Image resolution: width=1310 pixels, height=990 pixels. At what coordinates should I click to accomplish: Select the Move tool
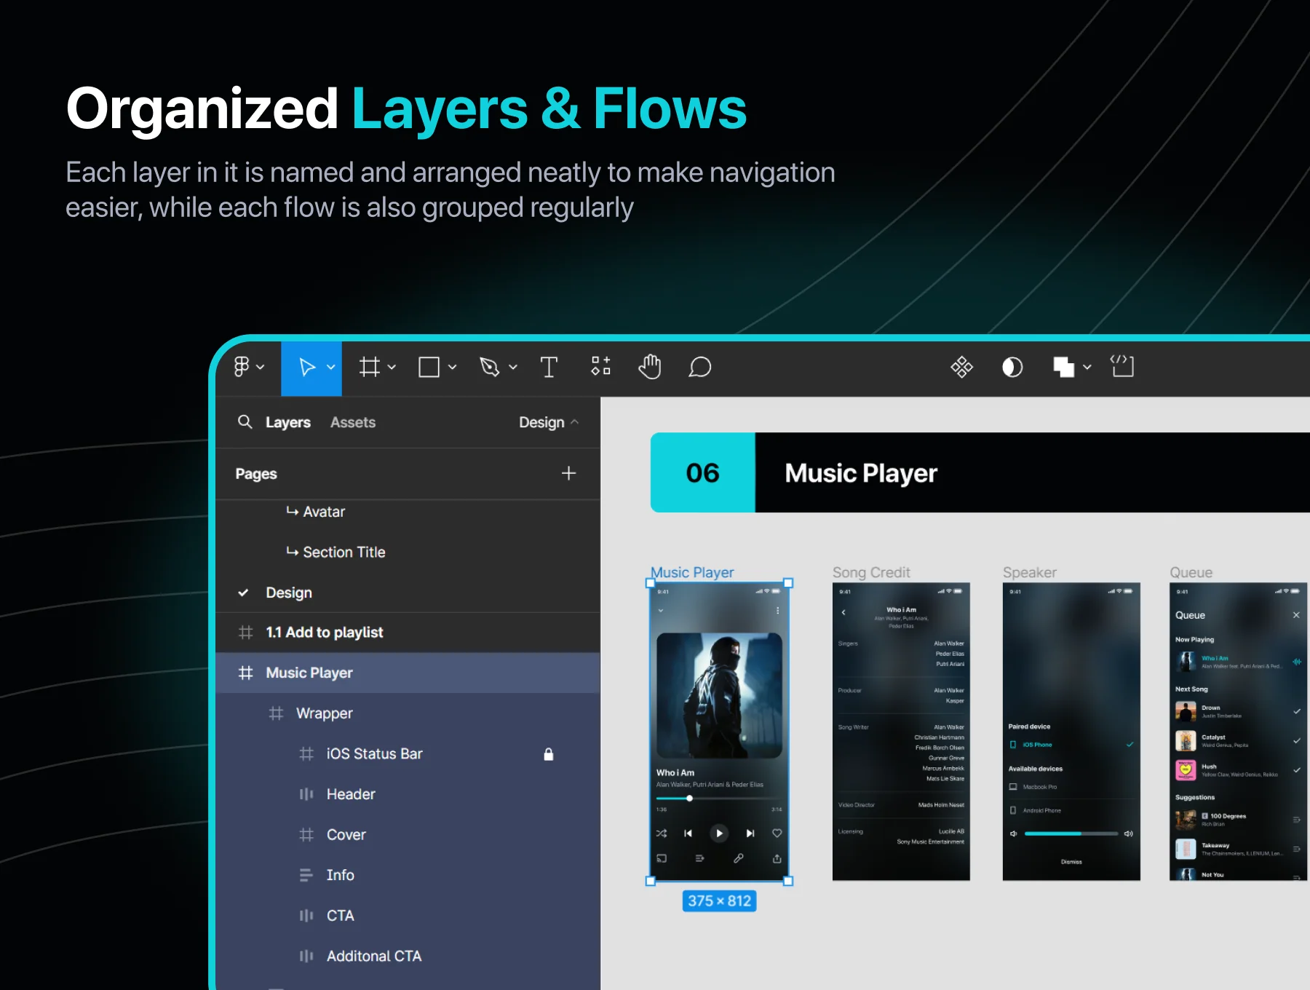click(x=307, y=367)
